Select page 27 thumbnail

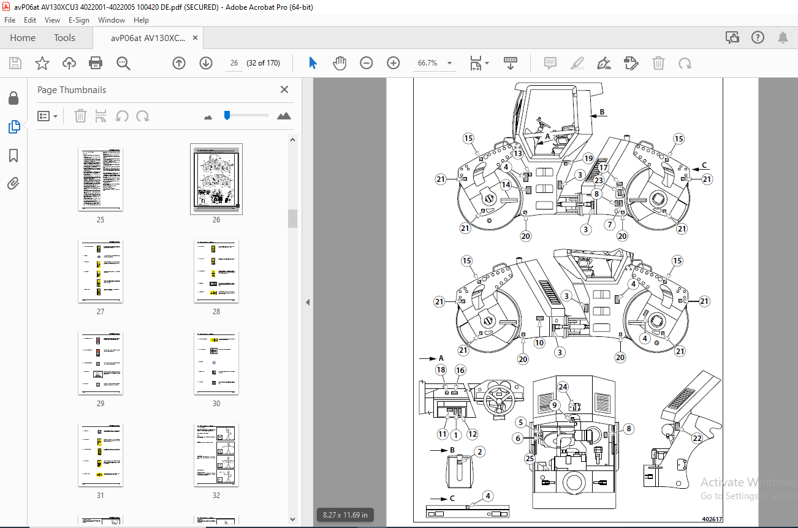(101, 271)
